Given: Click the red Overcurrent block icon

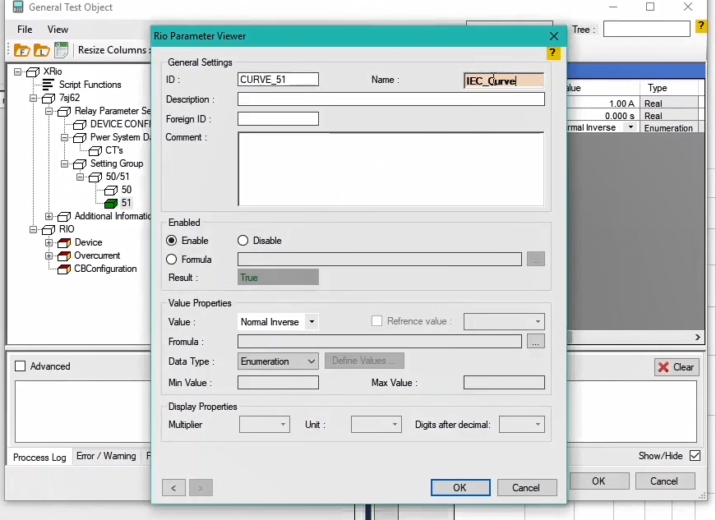Looking at the screenshot, I should [64, 255].
